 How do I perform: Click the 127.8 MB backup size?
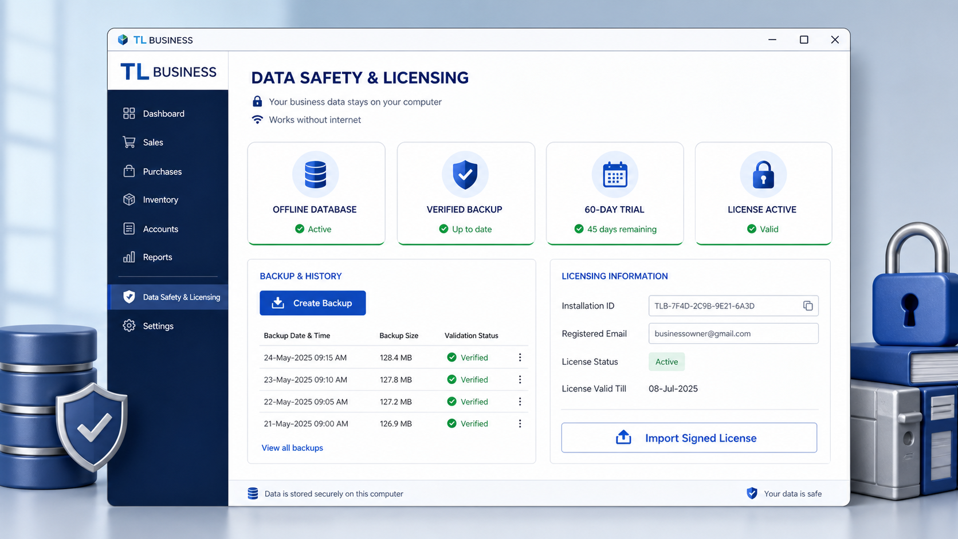[x=396, y=379]
